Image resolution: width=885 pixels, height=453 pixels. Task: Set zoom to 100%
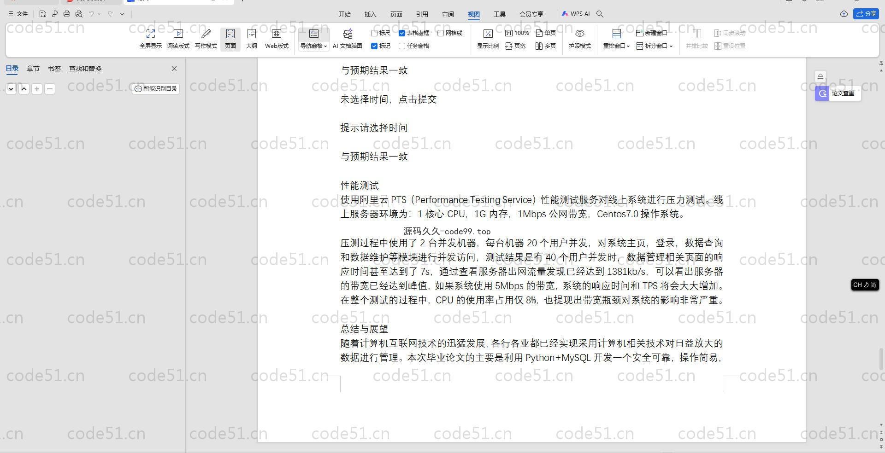[517, 33]
